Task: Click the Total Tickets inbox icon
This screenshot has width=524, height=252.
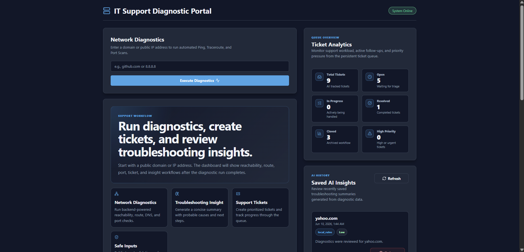Action: coord(319,77)
